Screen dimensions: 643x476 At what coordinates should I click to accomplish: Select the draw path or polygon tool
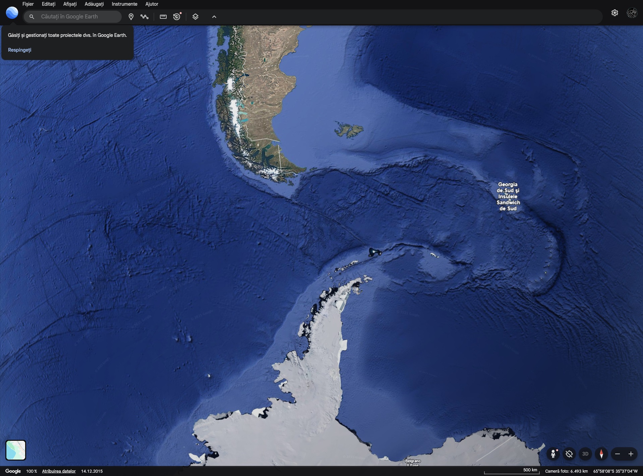pos(144,17)
